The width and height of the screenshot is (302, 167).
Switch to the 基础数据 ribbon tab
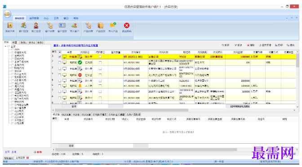point(20,18)
